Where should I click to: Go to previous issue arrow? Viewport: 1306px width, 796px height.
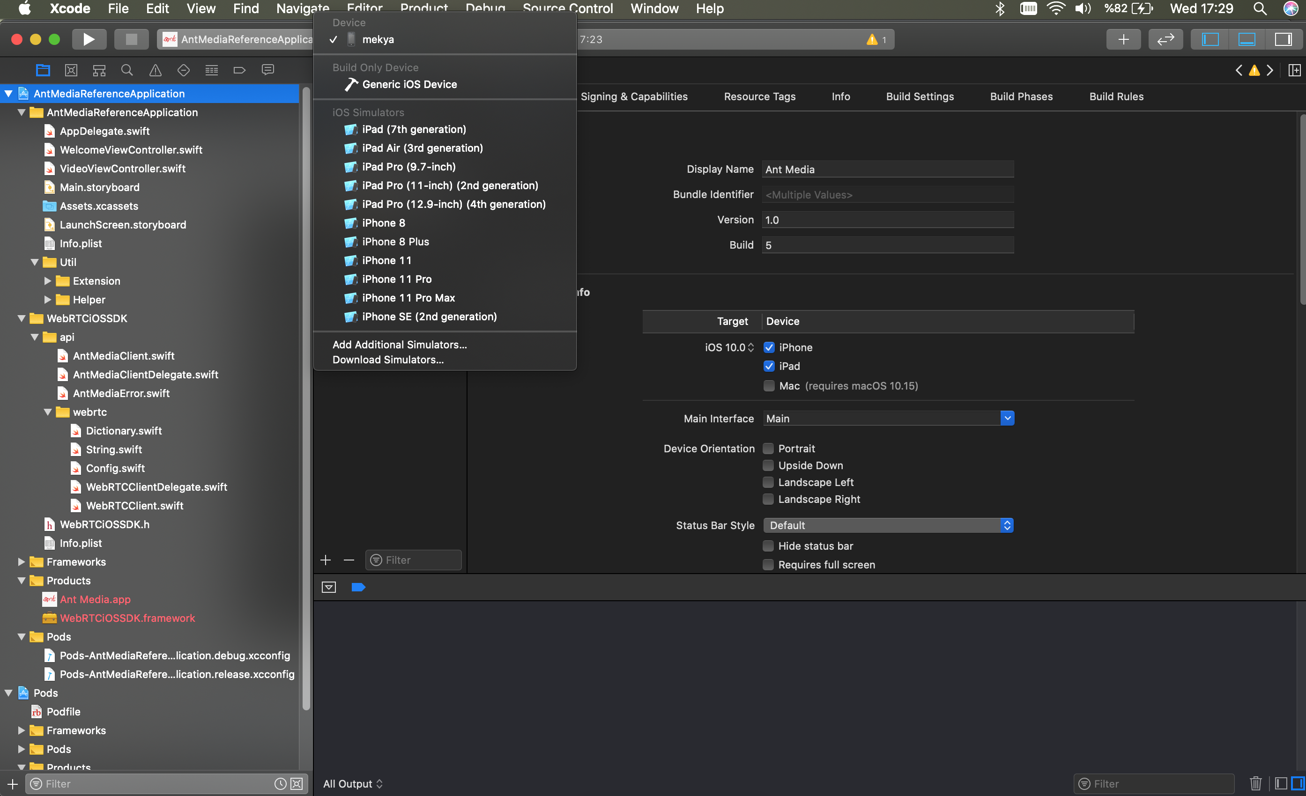(x=1239, y=70)
